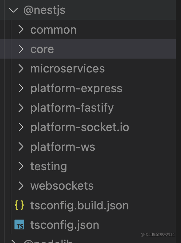This screenshot has height=243, width=181.
Task: Select the websockets folder label
Action: 62,186
